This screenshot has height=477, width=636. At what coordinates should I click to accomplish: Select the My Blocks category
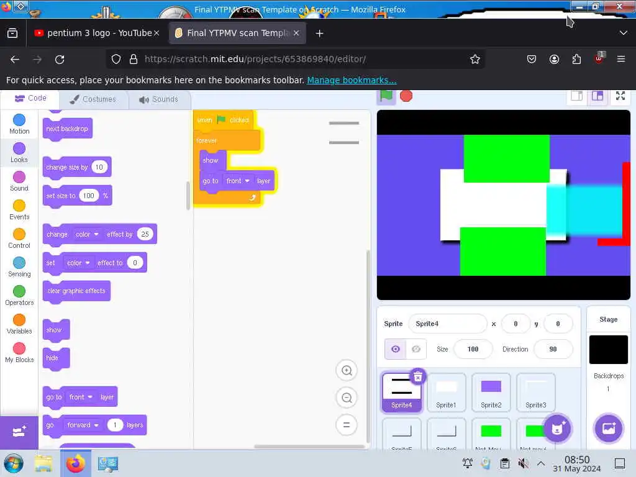tap(19, 353)
